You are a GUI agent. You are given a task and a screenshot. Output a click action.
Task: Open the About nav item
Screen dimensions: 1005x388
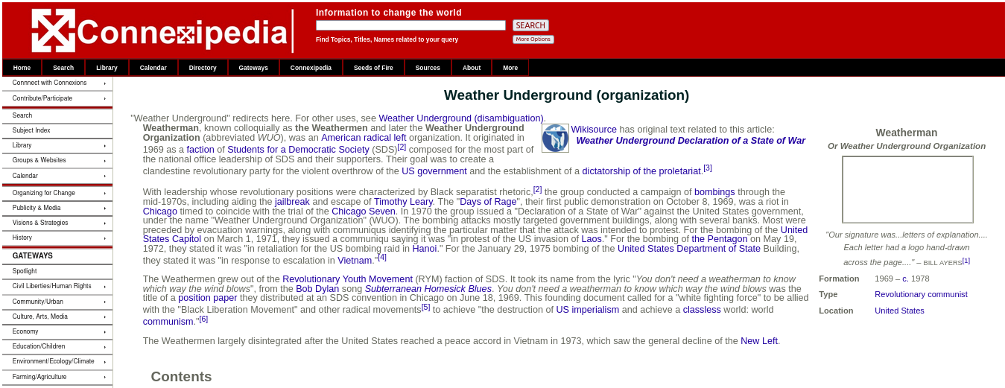[472, 68]
